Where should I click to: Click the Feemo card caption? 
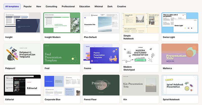pyautogui.click(x=88, y=68)
